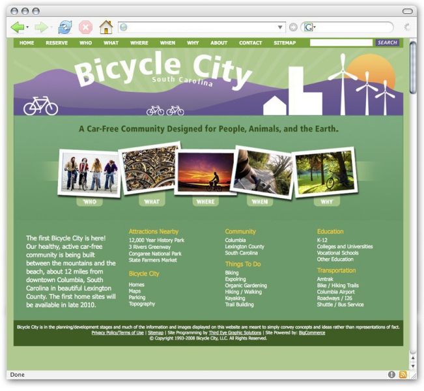Open SITEMAP in the top navigation

(285, 43)
